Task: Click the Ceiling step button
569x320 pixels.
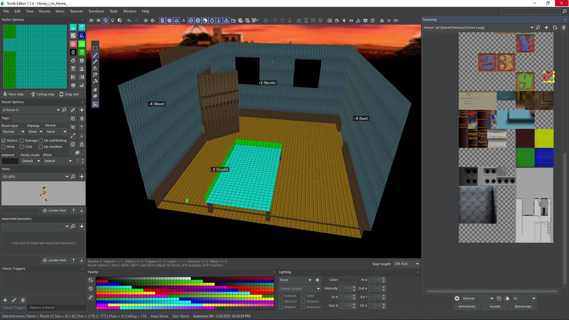Action: tap(43, 94)
